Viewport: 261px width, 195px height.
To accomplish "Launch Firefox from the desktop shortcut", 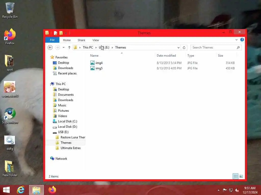I will pyautogui.click(x=10, y=37).
